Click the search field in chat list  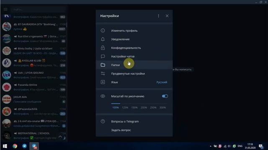pyautogui.click(x=39, y=9)
